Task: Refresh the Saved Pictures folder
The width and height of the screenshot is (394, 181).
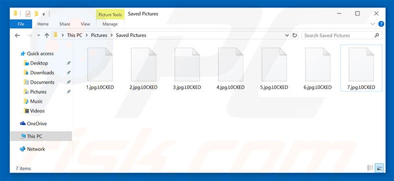Action: point(294,35)
